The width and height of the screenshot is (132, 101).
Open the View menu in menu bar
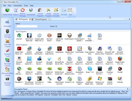click(x=10, y=6)
